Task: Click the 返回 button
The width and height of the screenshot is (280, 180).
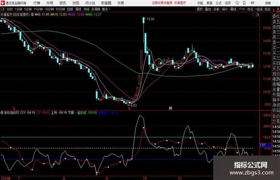Action: tap(267, 9)
